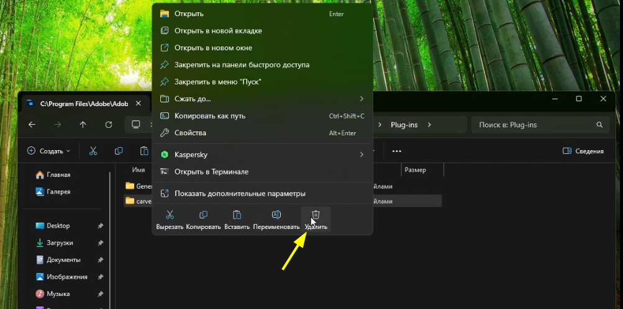Choose Открыть in the context menu

point(262,14)
